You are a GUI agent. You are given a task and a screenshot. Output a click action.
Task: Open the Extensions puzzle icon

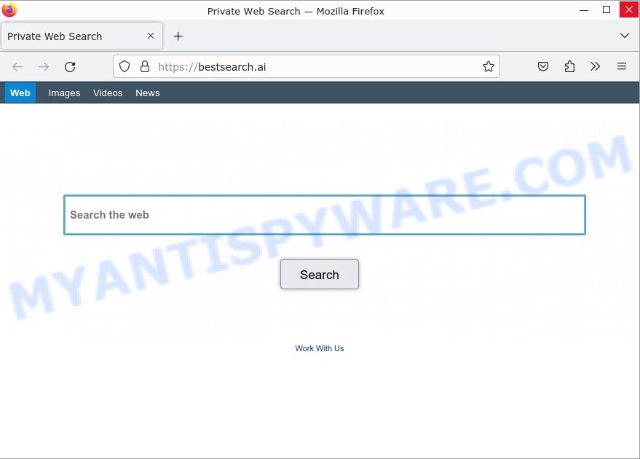569,66
